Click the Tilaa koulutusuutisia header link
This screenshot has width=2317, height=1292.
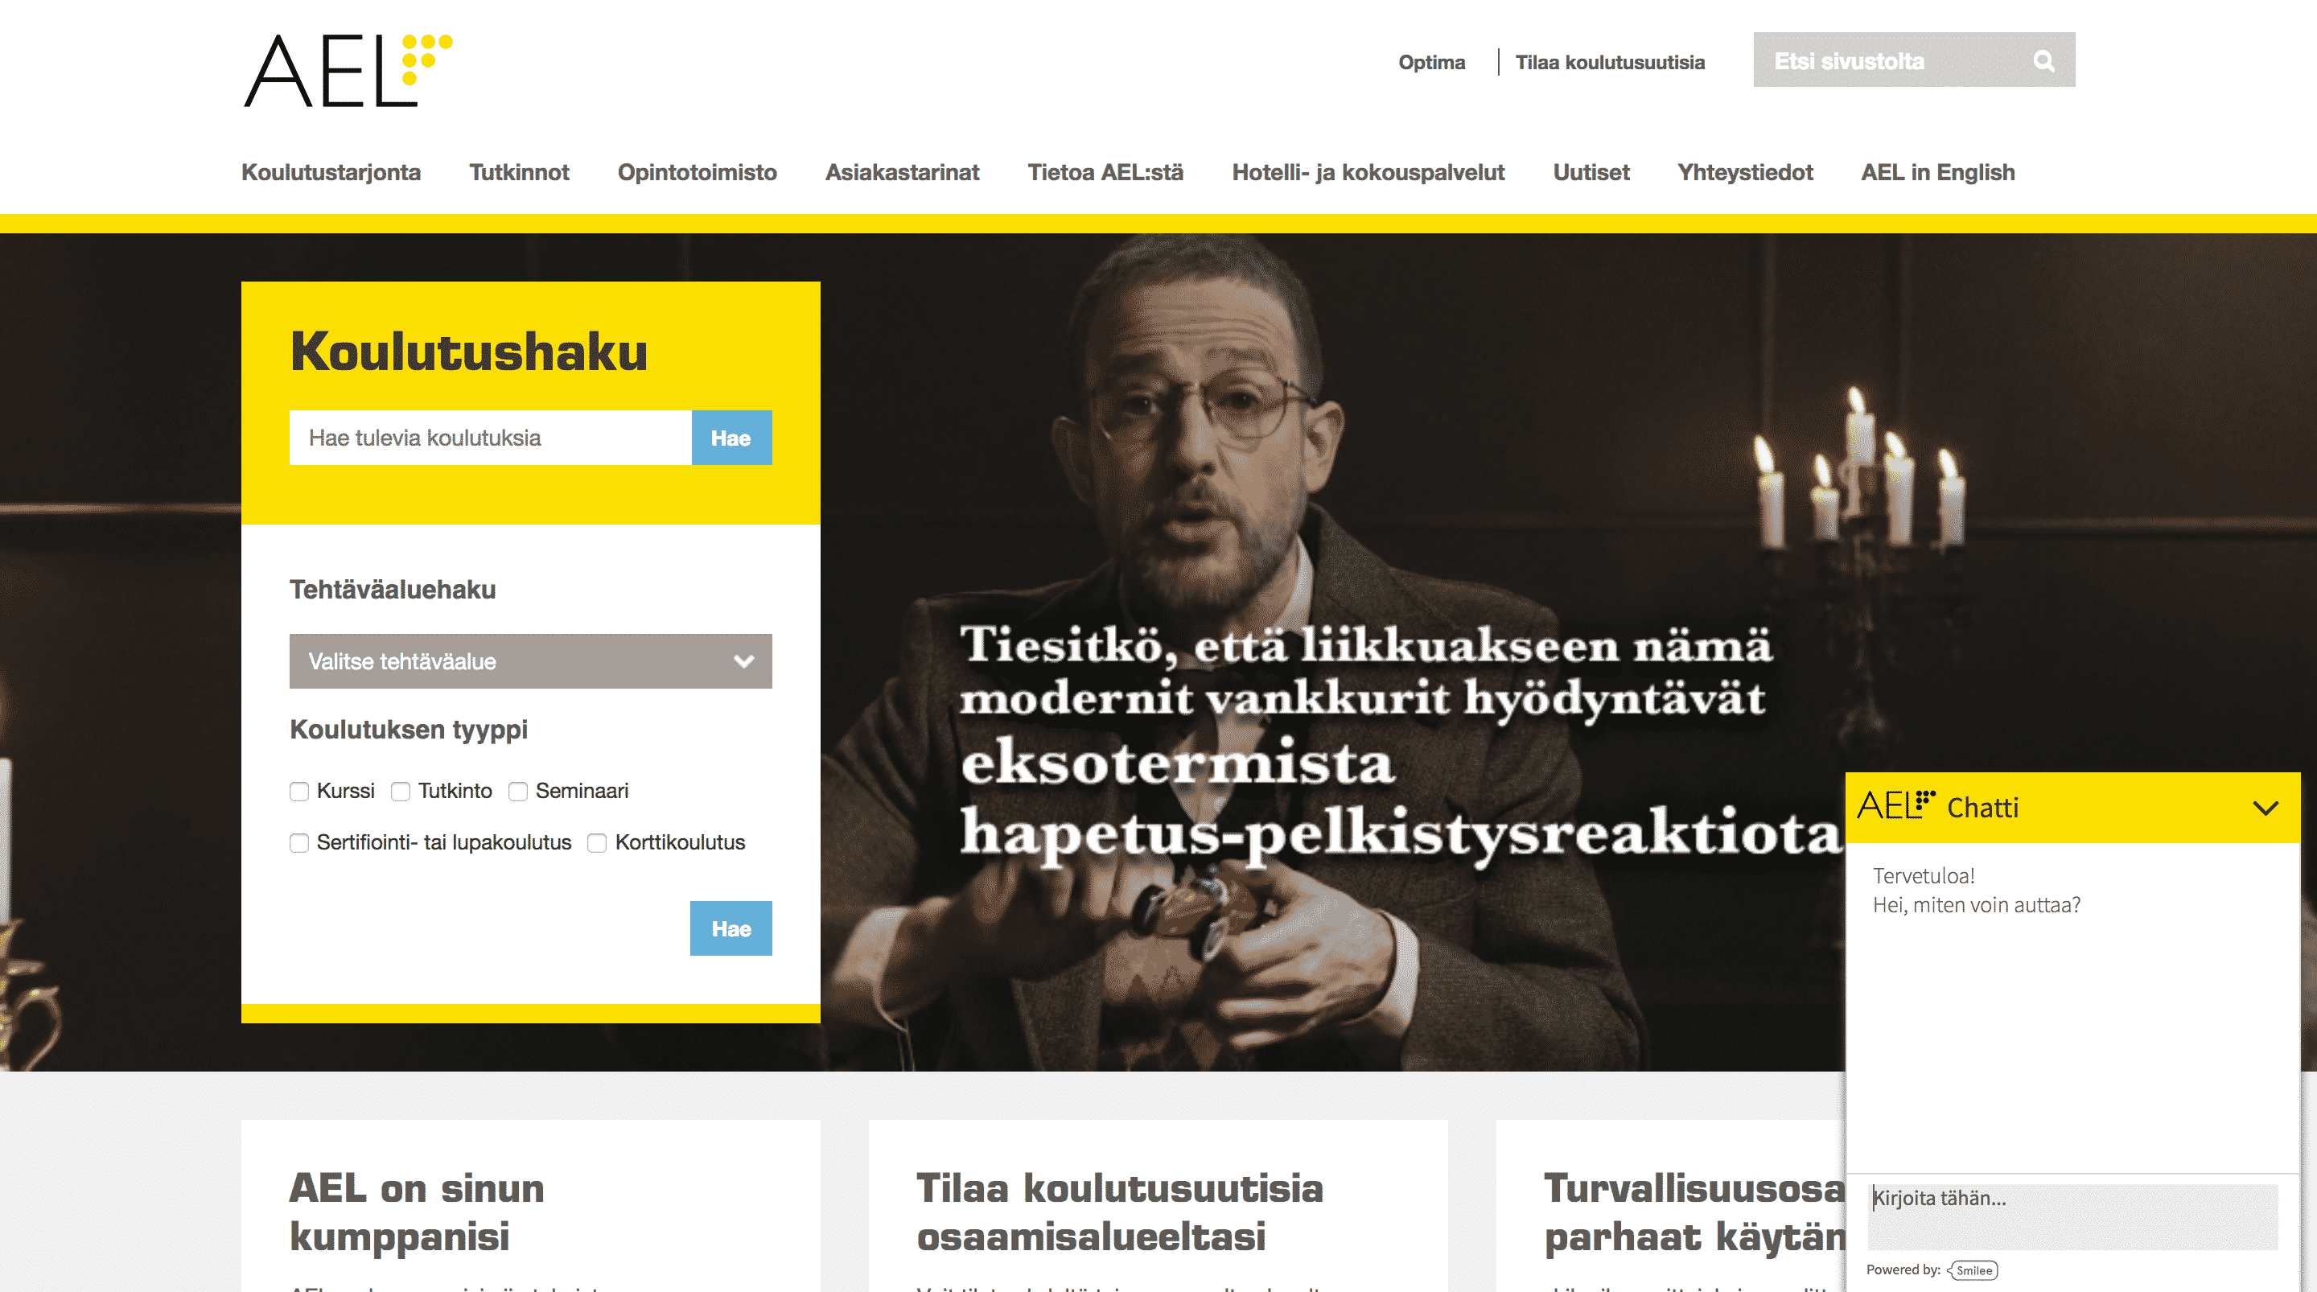click(x=1610, y=62)
